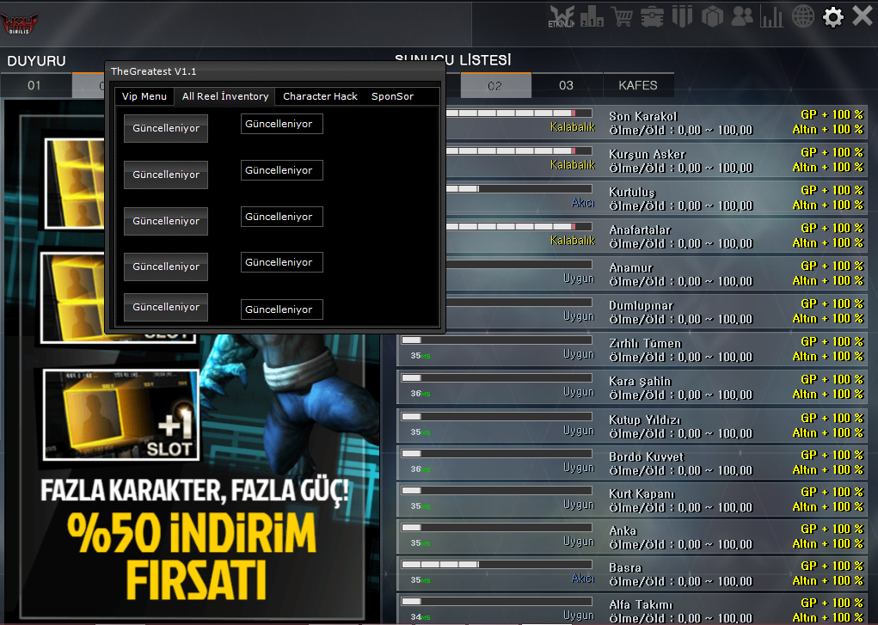Select Duyuru tab 01
This screenshot has width=878, height=625.
34,86
